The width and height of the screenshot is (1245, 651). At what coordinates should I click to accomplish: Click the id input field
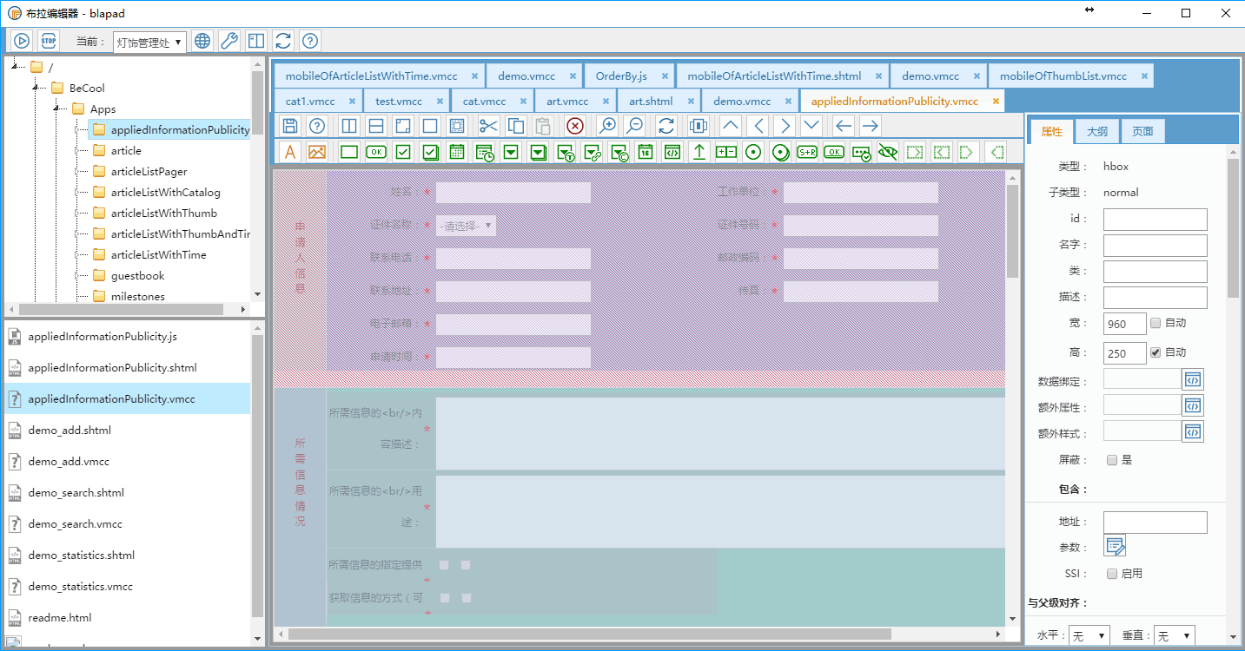(x=1155, y=220)
